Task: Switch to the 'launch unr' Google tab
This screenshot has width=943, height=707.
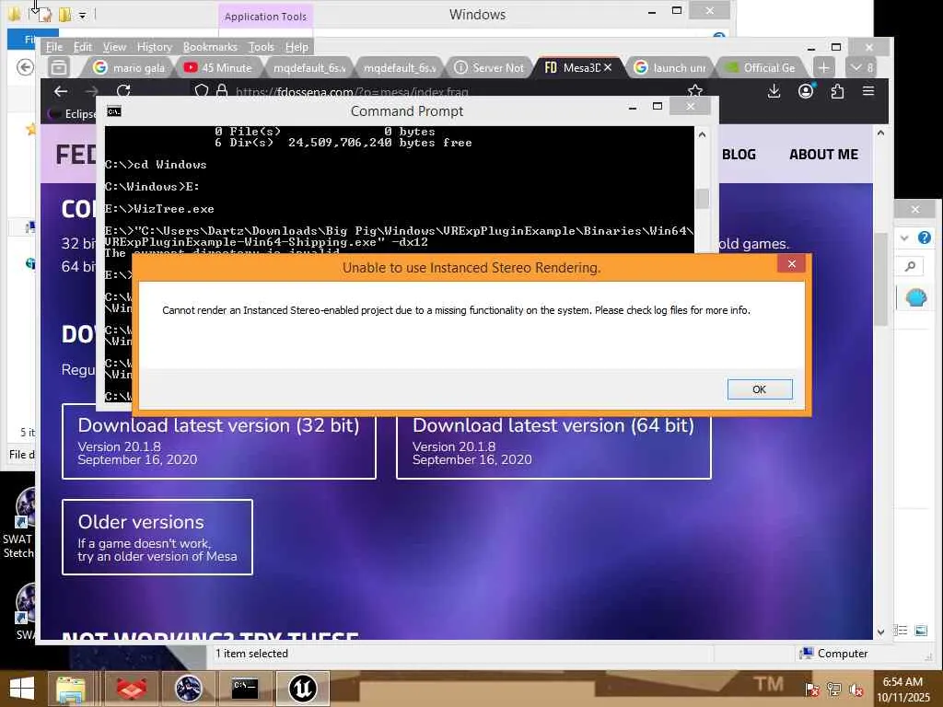Action: [x=670, y=67]
